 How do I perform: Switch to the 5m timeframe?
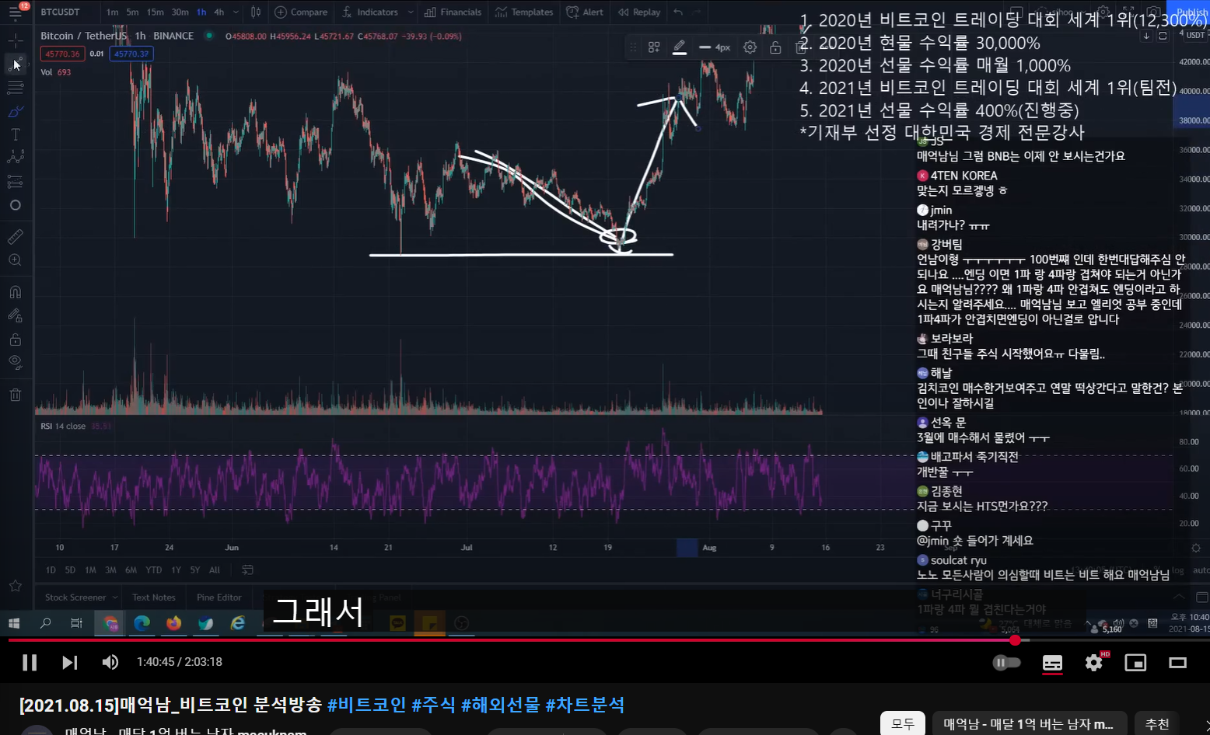pyautogui.click(x=133, y=12)
